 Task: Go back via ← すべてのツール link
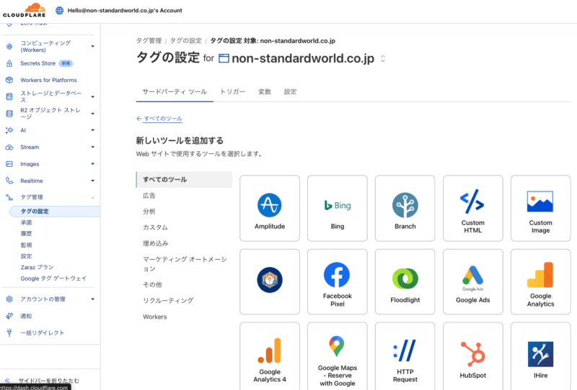coord(159,119)
